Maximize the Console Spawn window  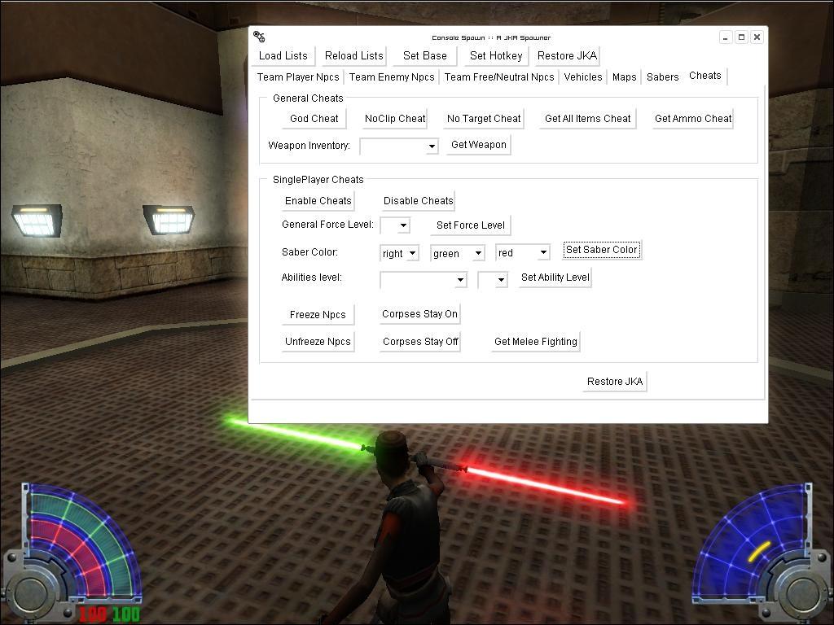[741, 37]
